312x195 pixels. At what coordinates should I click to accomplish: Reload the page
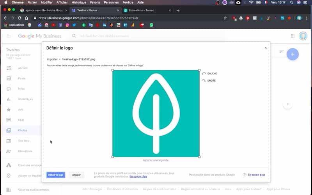(19, 18)
